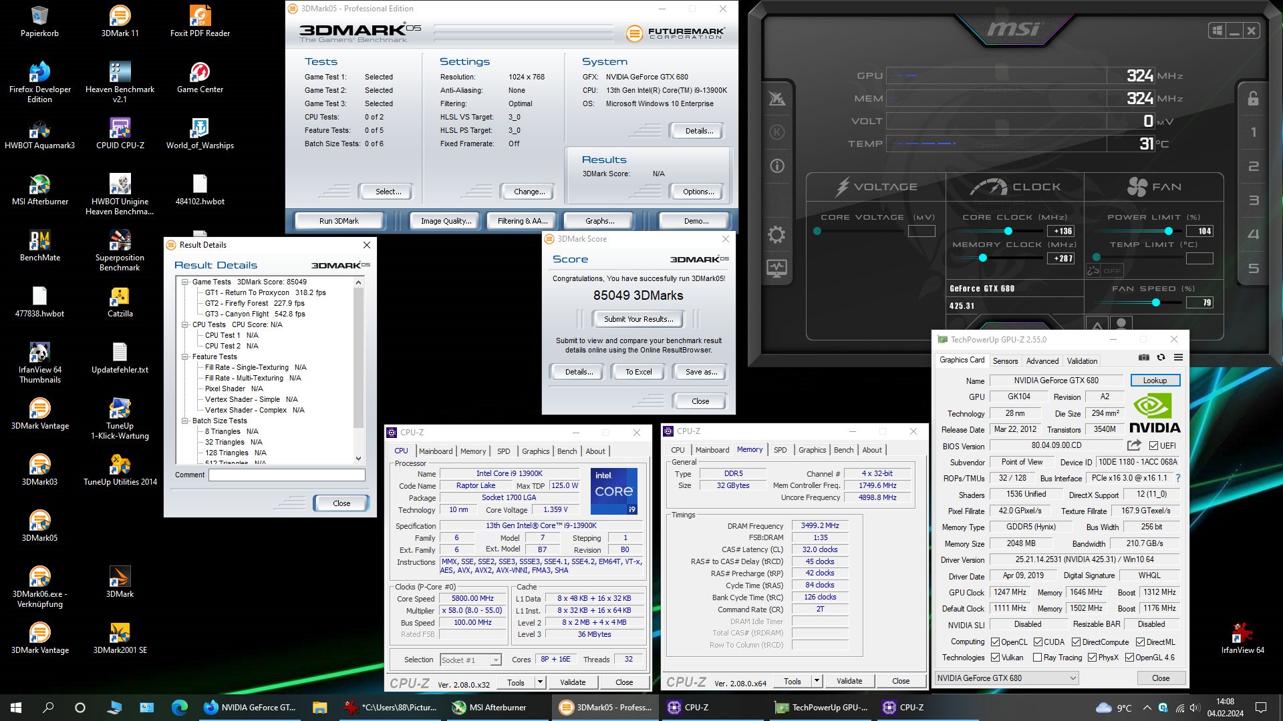Click the To Excel button
The image size is (1283, 721).
pos(638,372)
